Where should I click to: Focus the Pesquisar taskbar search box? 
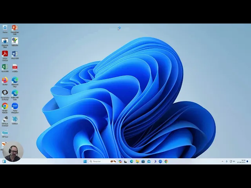[x=102, y=161]
